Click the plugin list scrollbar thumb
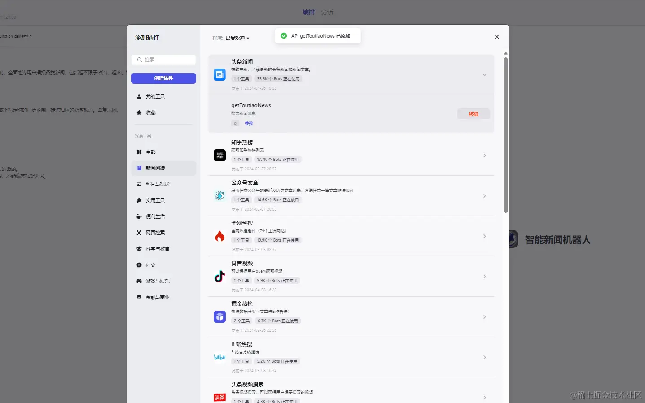This screenshot has height=403, width=645. coord(505,134)
